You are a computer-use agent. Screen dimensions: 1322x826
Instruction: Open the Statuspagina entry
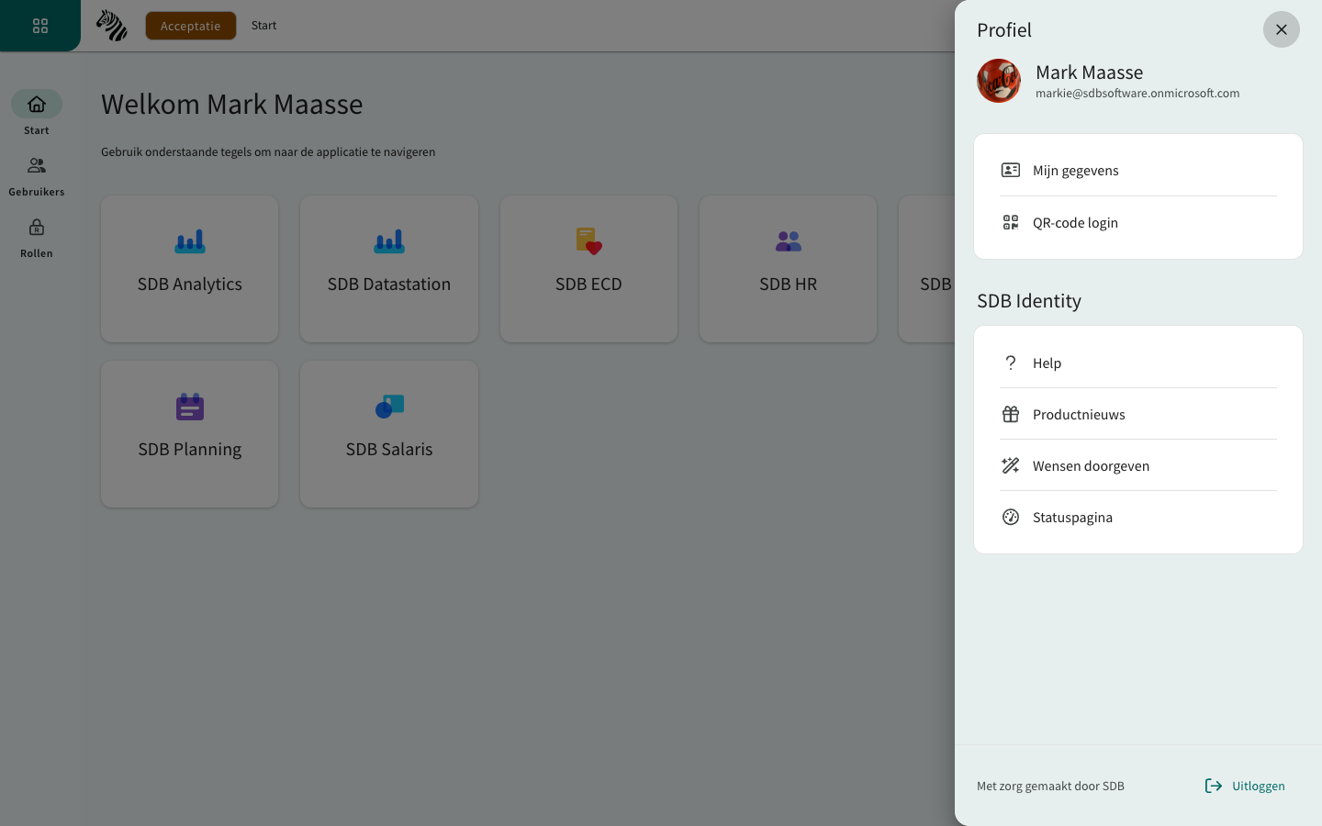[1138, 517]
